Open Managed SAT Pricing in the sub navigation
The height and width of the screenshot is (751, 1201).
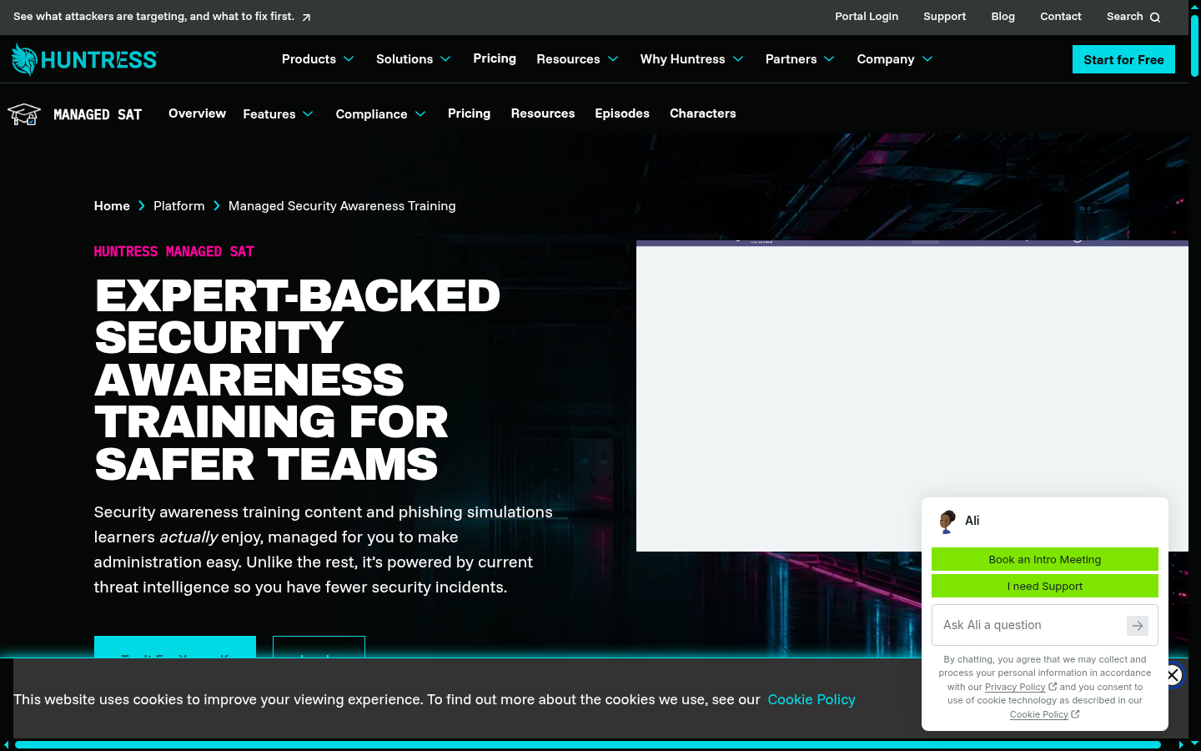coord(469,113)
